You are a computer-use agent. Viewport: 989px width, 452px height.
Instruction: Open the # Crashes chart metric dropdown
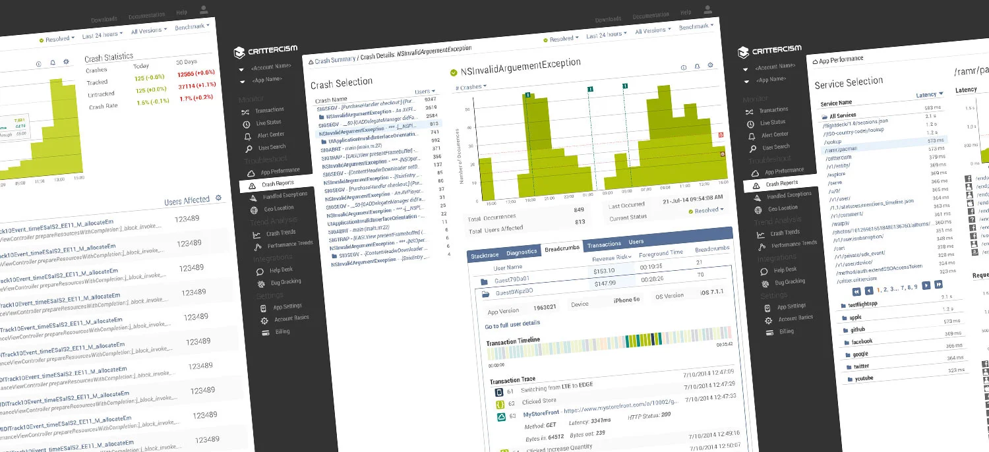(472, 87)
